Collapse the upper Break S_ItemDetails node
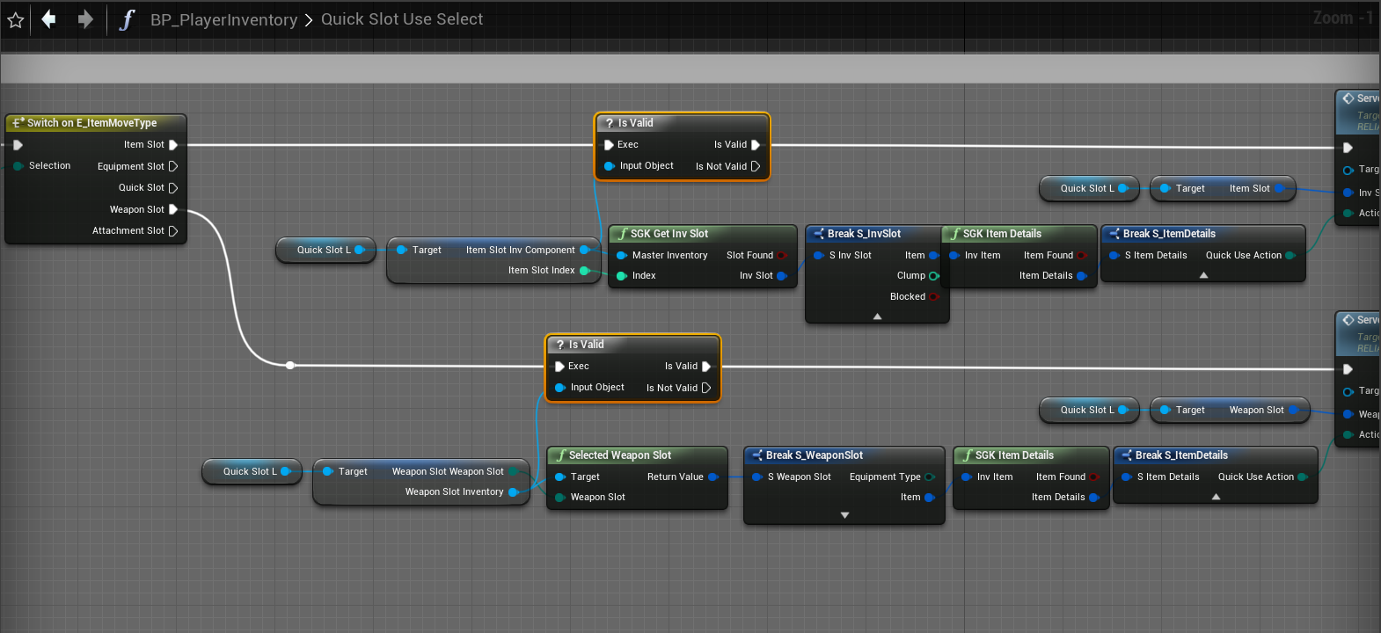The image size is (1381, 633). point(1203,276)
